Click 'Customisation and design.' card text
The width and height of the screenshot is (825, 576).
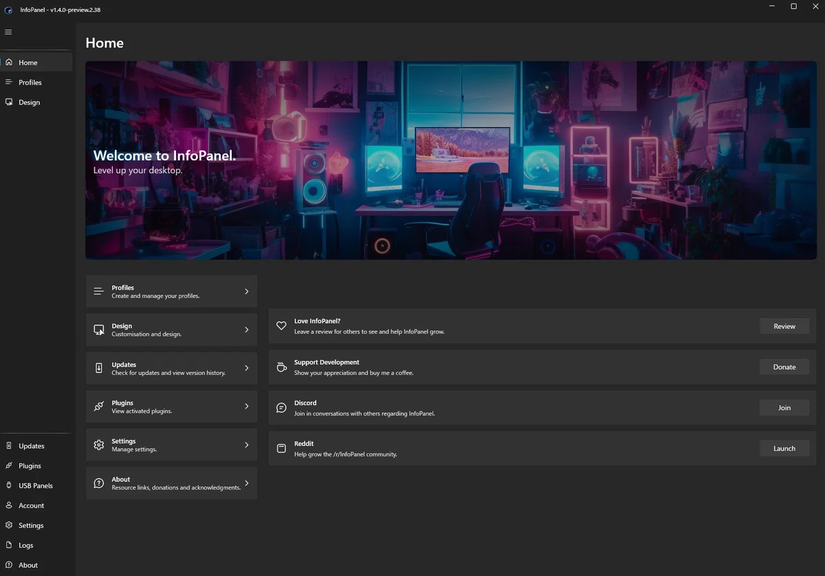pyautogui.click(x=146, y=334)
